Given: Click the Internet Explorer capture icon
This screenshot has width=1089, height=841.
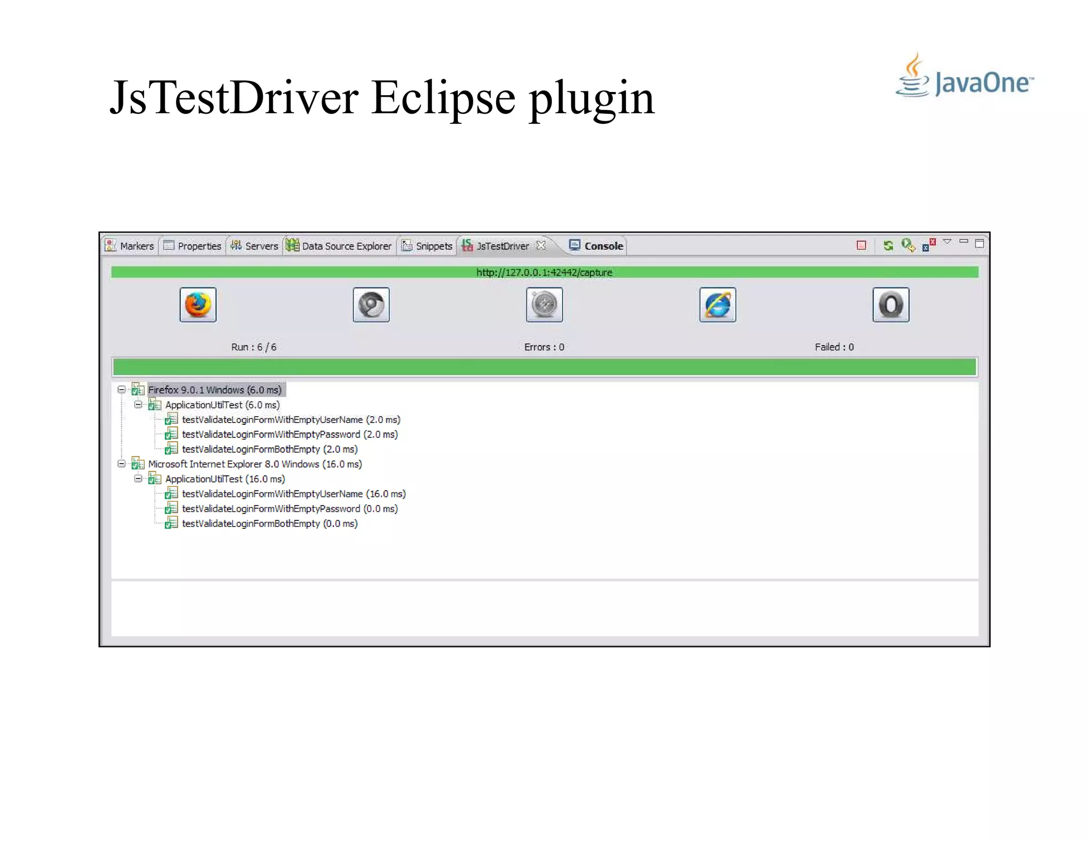Looking at the screenshot, I should pyautogui.click(x=718, y=305).
